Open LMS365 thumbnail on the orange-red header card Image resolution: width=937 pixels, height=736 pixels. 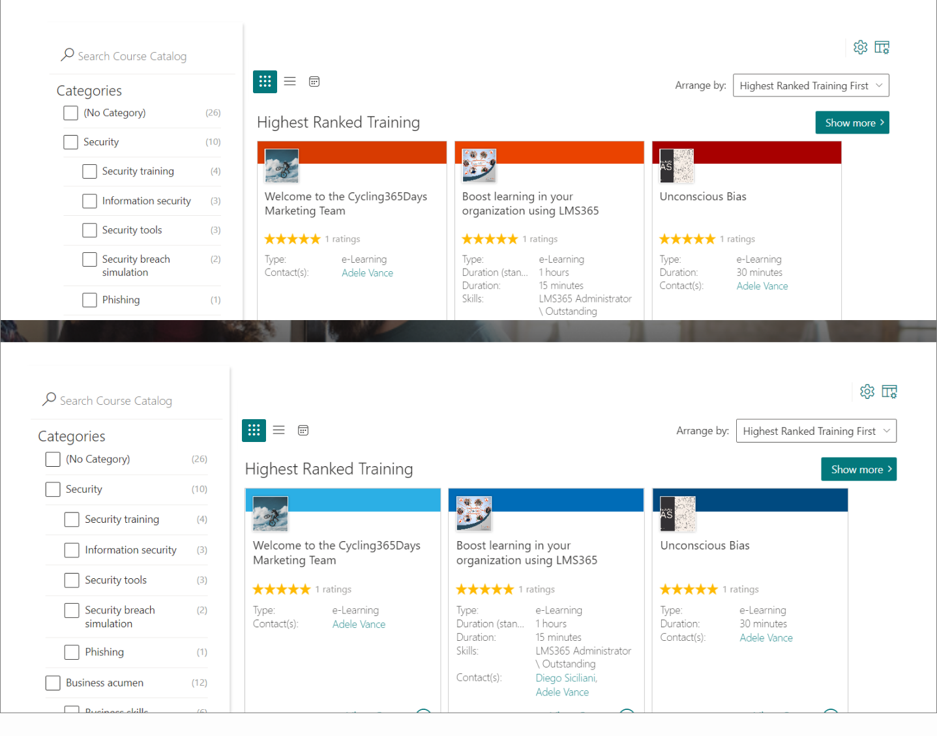click(479, 166)
